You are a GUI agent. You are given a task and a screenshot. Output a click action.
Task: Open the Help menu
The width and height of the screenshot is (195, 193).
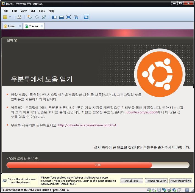point(51,11)
